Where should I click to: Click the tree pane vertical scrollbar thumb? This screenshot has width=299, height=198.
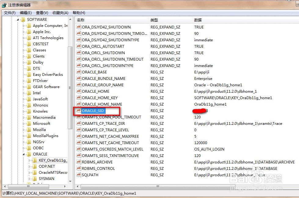click(x=70, y=88)
